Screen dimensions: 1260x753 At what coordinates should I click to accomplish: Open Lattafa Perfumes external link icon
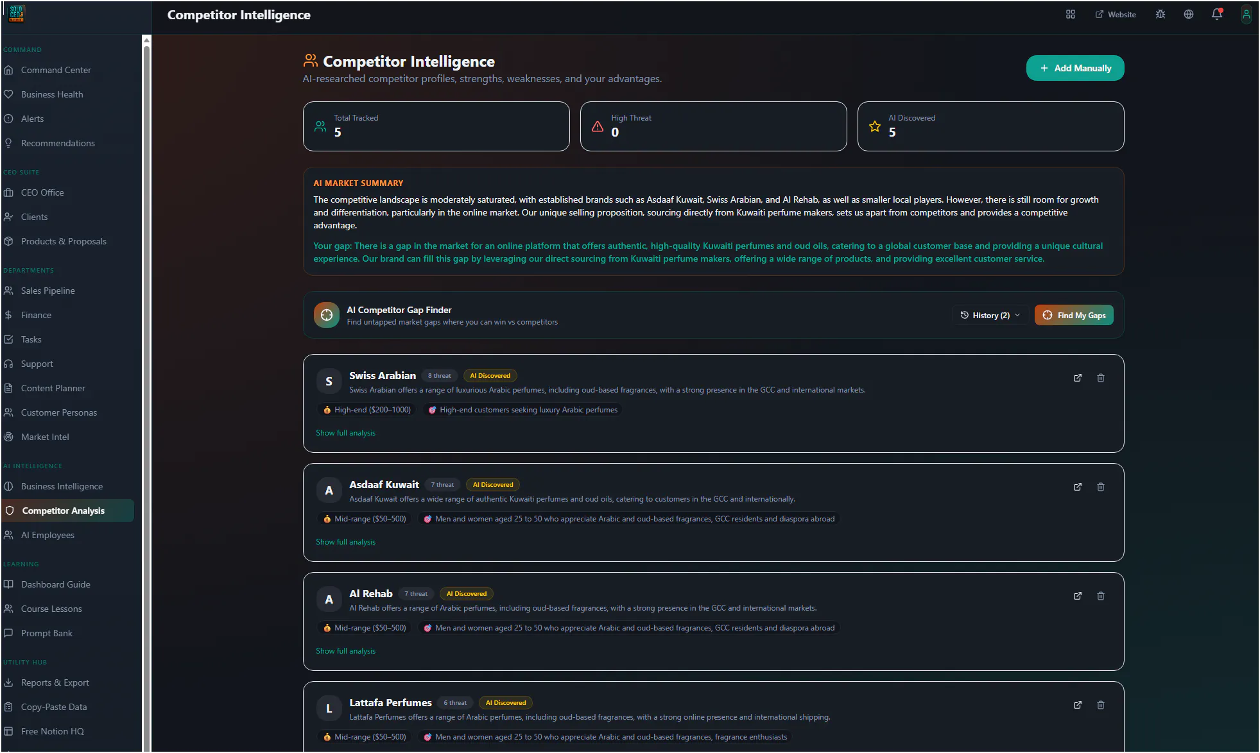(x=1078, y=705)
